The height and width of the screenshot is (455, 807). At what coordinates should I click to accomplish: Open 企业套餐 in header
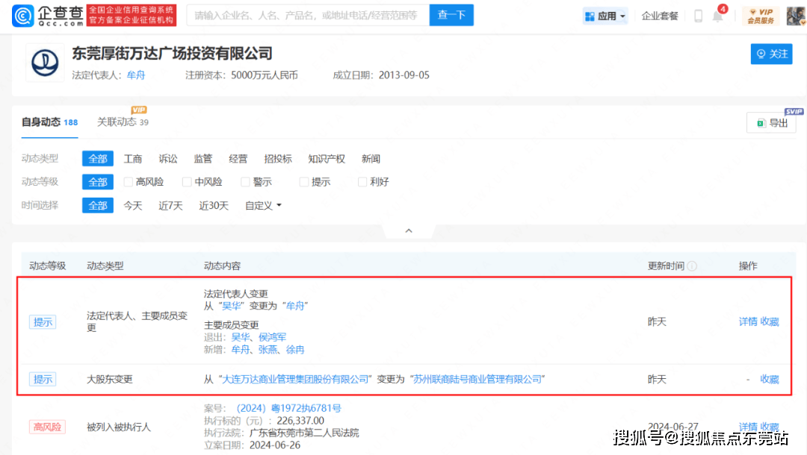coord(660,16)
